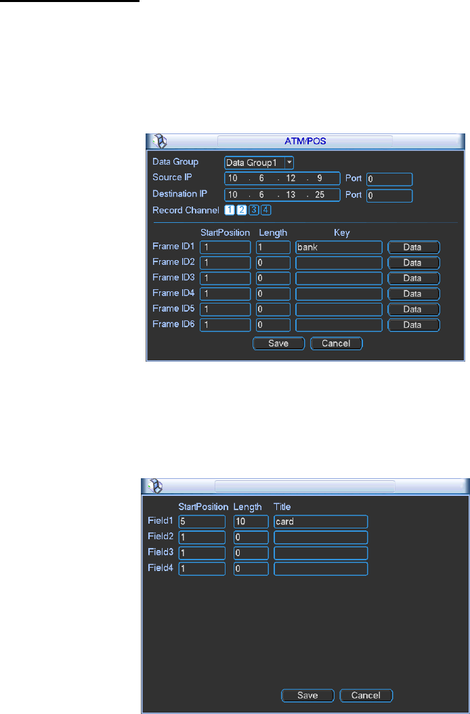
Task: Cancel the field settings dialog
Action: click(x=366, y=695)
